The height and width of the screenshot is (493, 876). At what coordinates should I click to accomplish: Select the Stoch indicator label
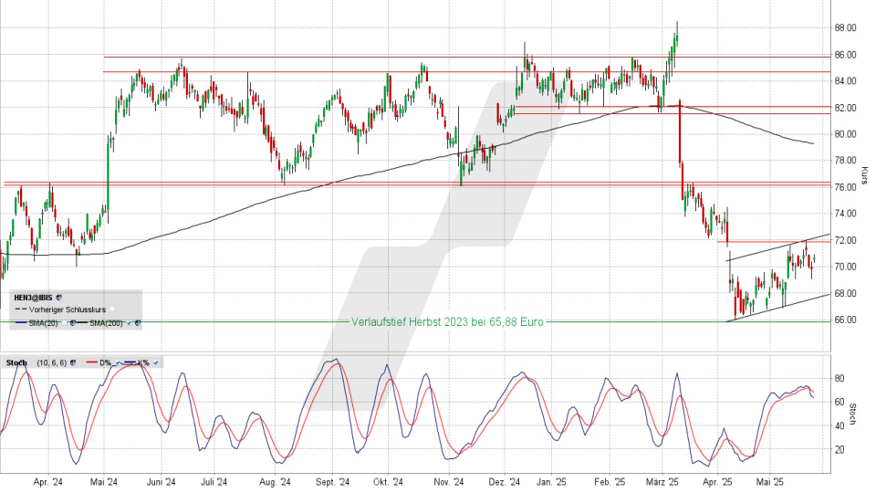click(16, 362)
